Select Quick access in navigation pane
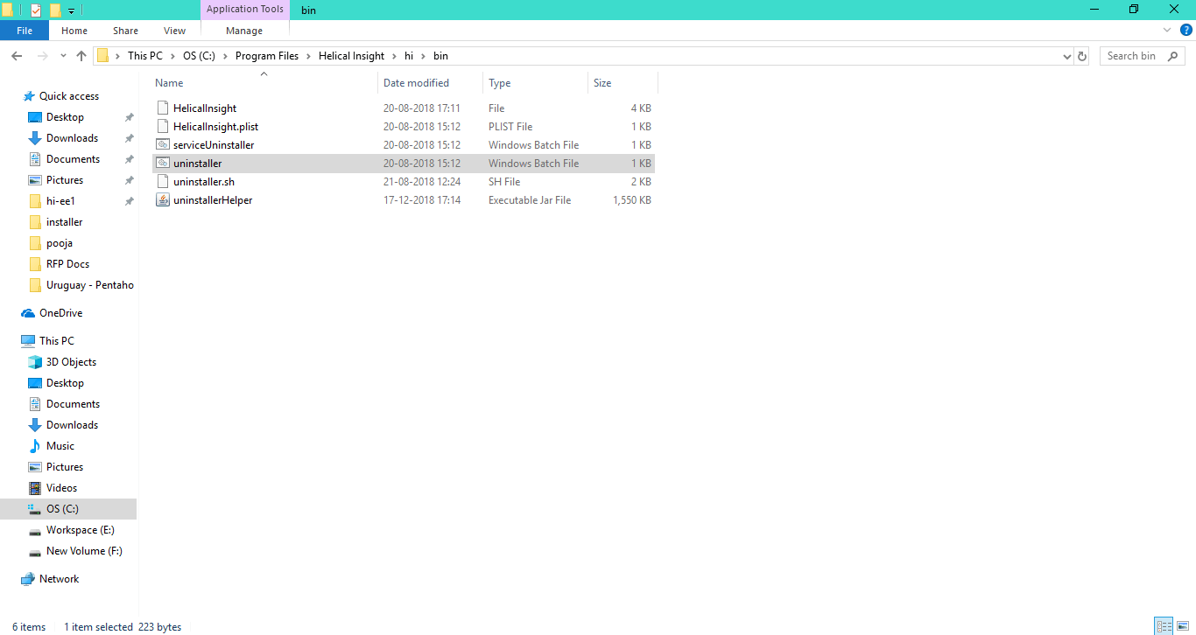Image resolution: width=1196 pixels, height=635 pixels. tap(69, 96)
